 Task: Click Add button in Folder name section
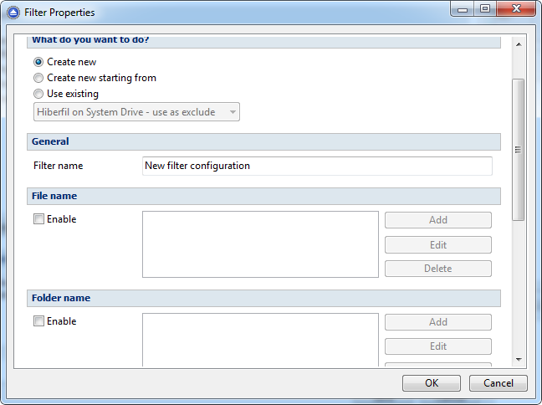tap(438, 322)
